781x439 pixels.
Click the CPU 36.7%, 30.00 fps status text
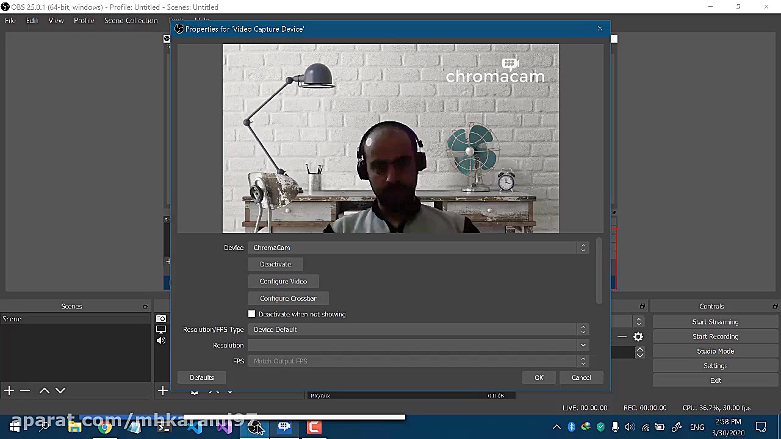[x=716, y=408]
